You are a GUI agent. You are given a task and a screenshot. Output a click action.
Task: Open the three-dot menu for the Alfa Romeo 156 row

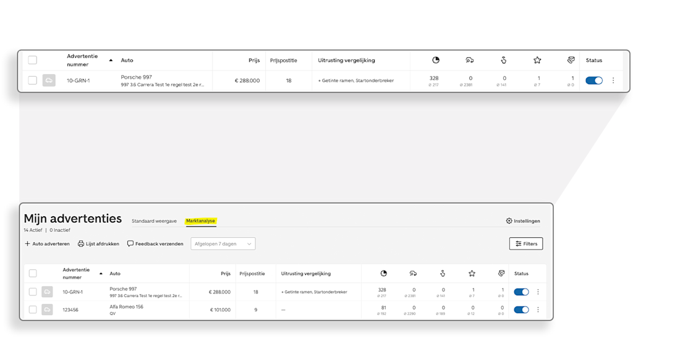538,309
